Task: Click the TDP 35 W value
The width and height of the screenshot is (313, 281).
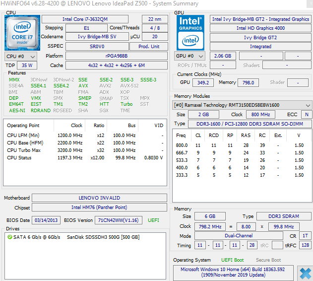Action: [x=27, y=66]
